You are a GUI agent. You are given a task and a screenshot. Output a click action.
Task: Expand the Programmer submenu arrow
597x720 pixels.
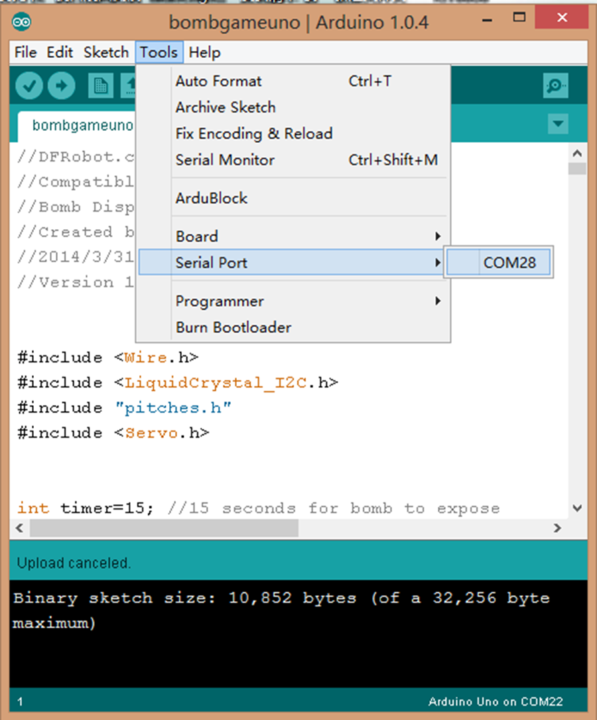(437, 301)
